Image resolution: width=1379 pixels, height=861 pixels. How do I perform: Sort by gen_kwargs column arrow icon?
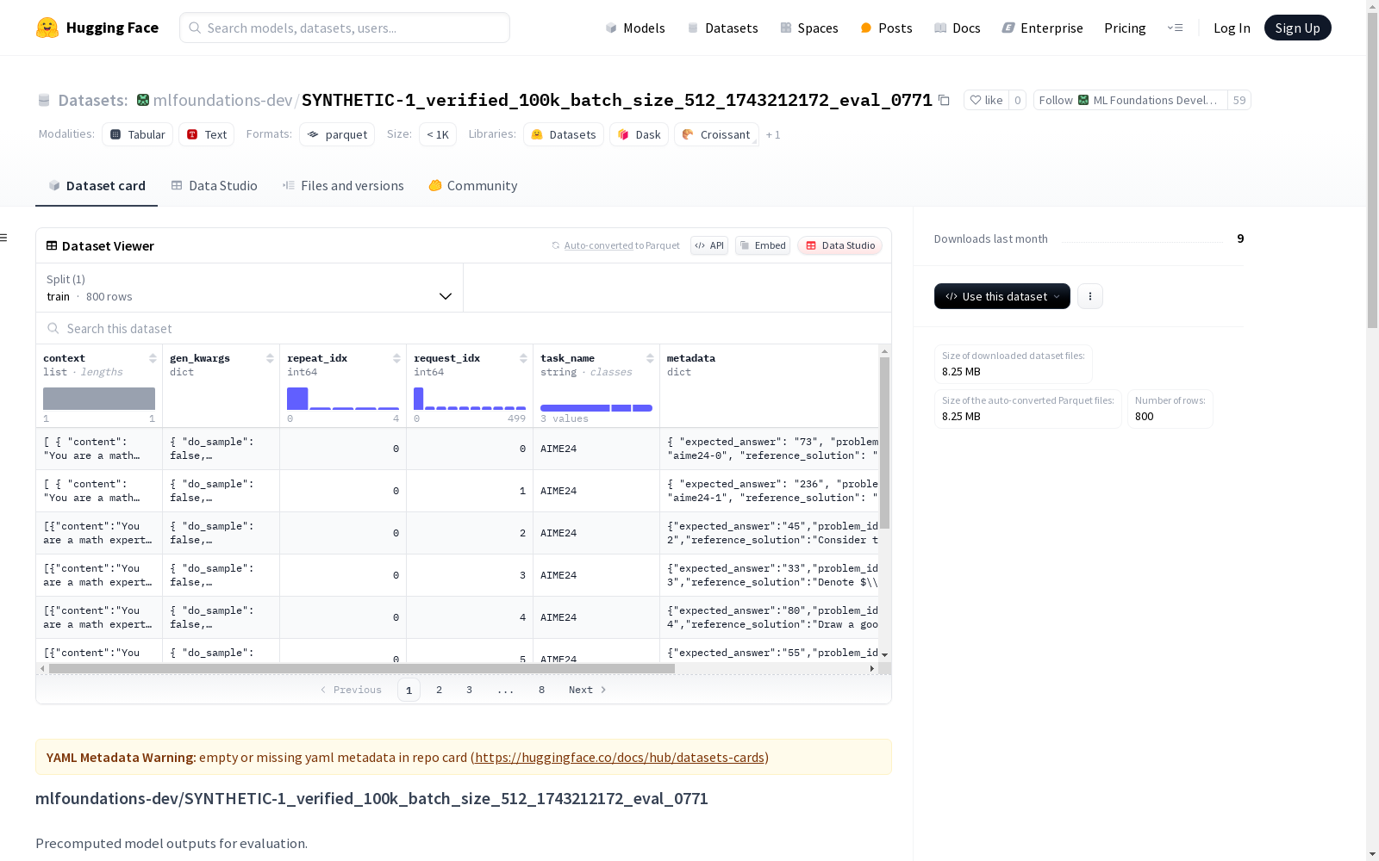270,358
